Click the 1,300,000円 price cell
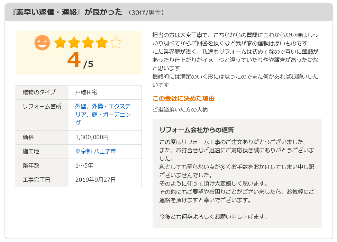This screenshot has height=242, width=337. (x=105, y=137)
